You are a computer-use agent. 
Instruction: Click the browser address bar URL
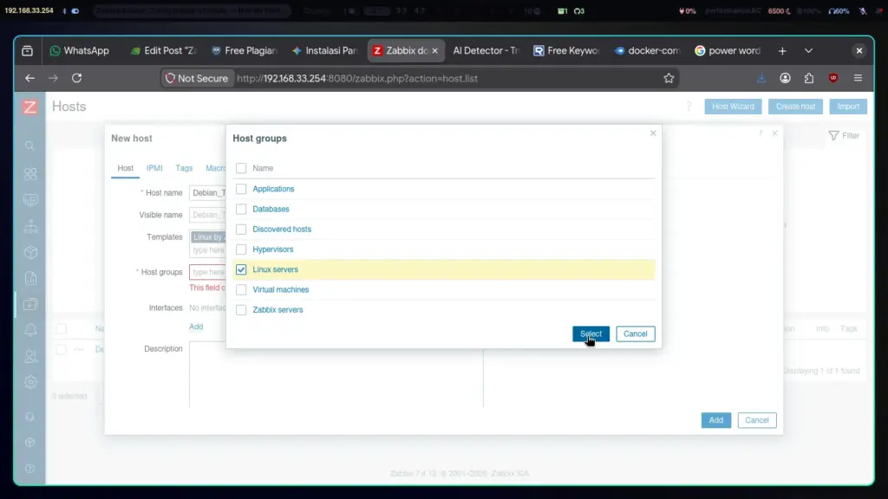(x=357, y=79)
